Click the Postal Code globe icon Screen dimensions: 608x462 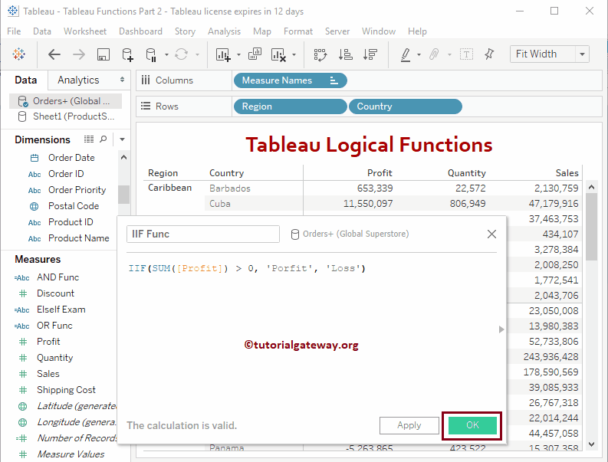[35, 206]
